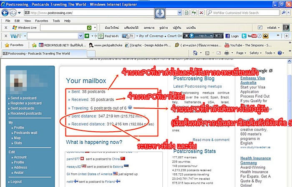Open the Favorites menu
The image size is (292, 187).
[42, 21]
